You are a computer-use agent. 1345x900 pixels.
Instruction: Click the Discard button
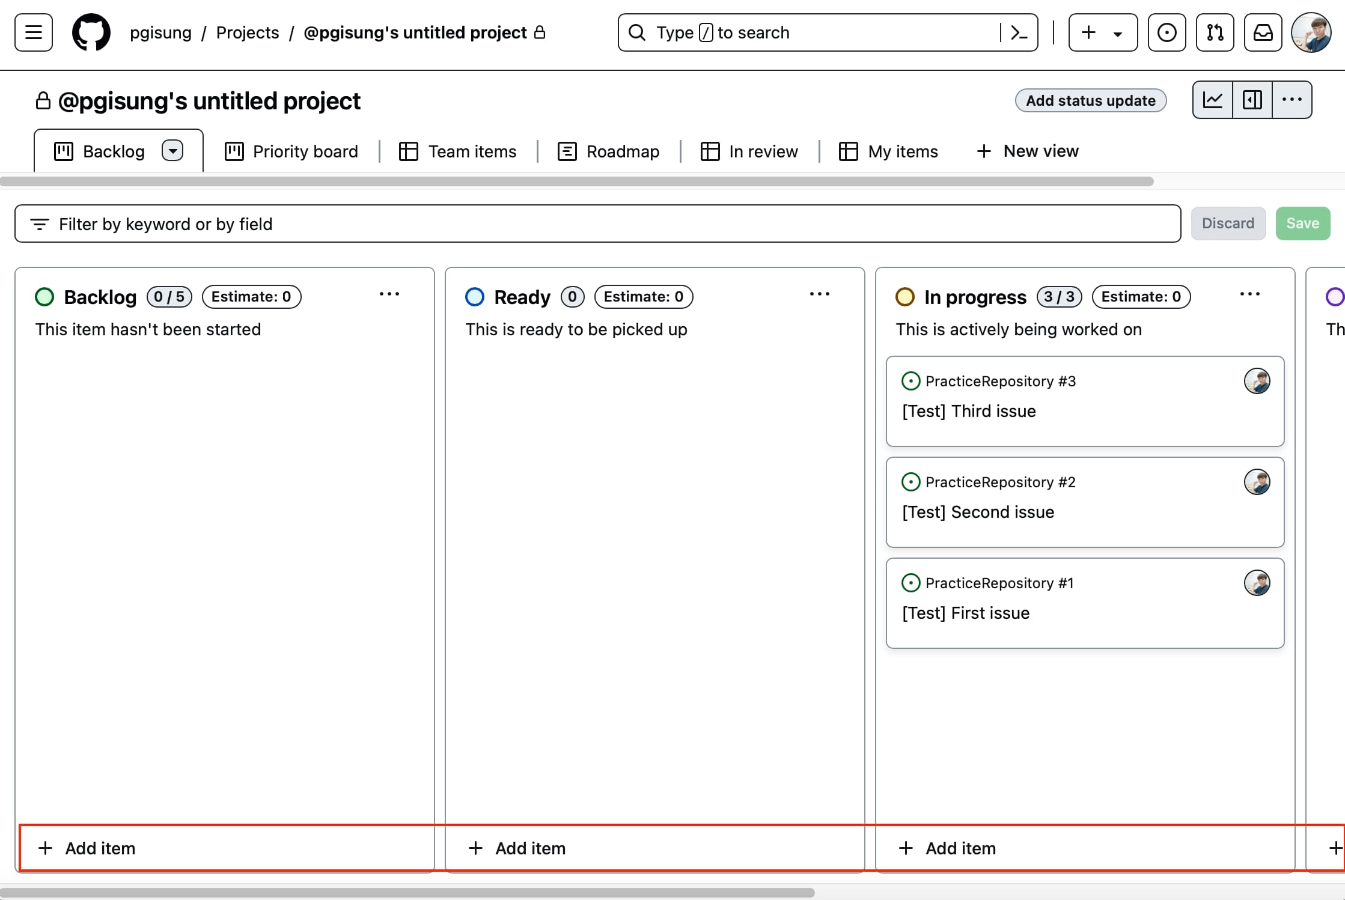coord(1228,223)
